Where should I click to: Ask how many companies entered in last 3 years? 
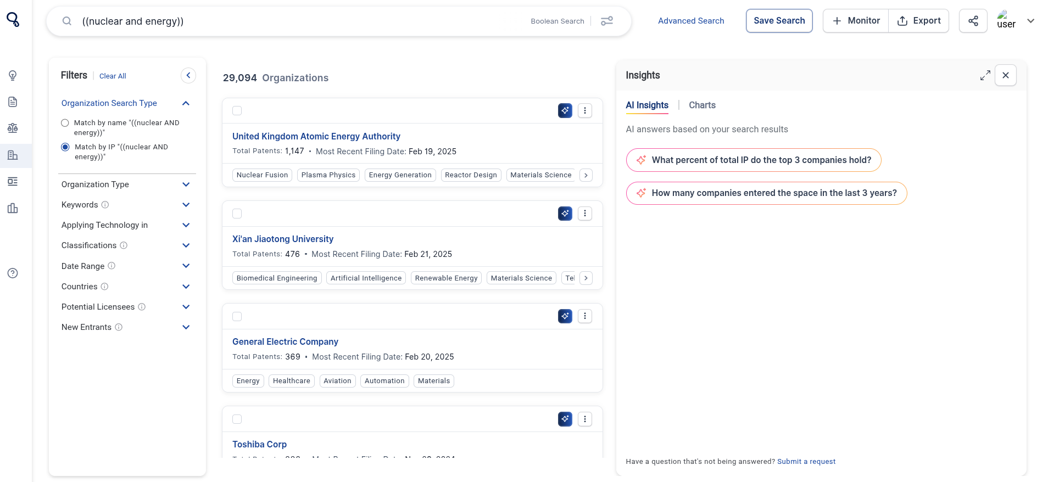(766, 193)
